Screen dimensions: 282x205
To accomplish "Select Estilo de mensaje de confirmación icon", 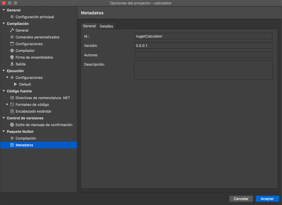I will coord(12,125).
